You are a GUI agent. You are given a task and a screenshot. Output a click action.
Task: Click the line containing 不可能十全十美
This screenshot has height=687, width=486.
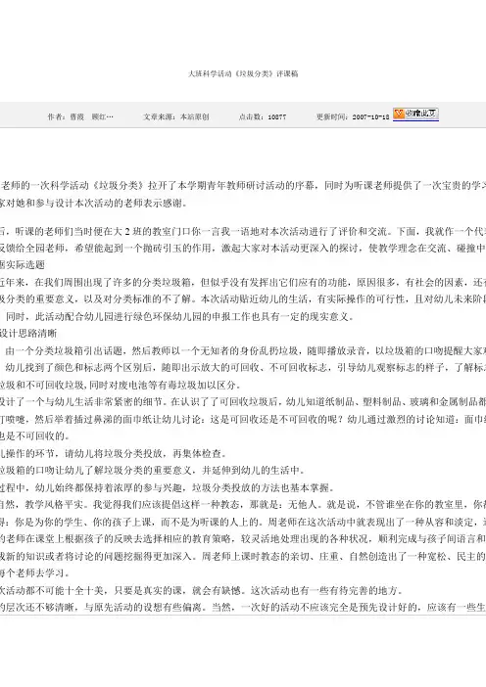click(x=202, y=591)
